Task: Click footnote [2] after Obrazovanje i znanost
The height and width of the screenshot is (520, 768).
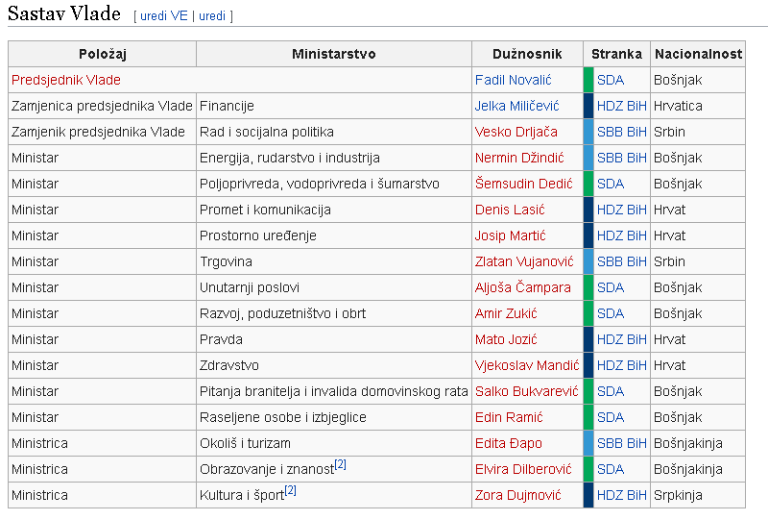Action: pos(341,464)
